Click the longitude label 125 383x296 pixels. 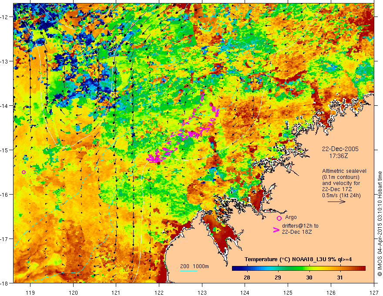click(x=288, y=293)
